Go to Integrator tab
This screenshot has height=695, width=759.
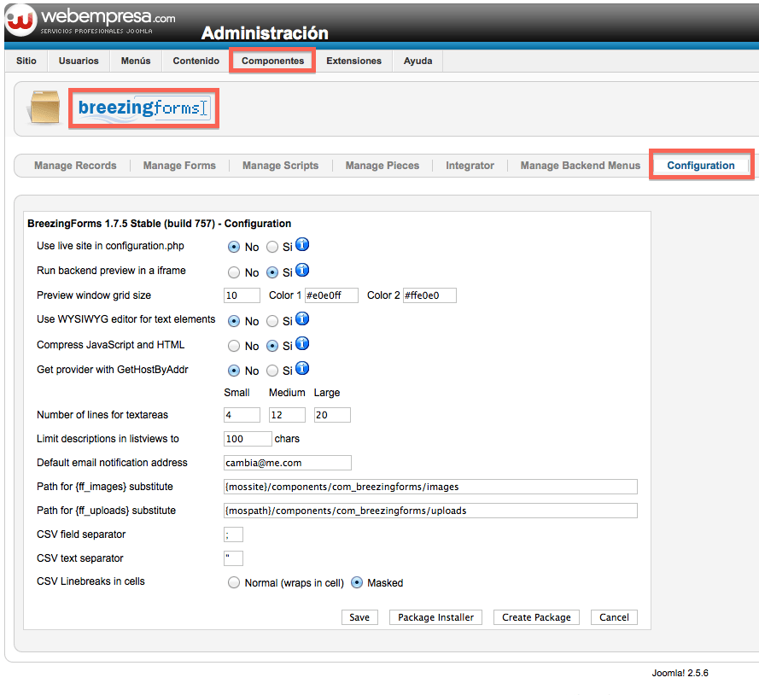coord(470,166)
